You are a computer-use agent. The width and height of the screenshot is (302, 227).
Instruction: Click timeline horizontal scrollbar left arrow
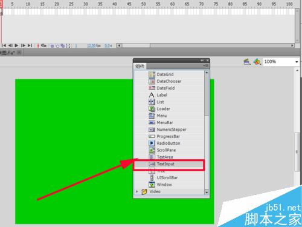click(x=119, y=45)
